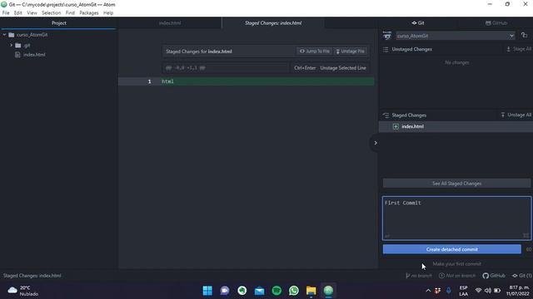Click the added-file plus icon beside index.html
This screenshot has height=299, width=533.
[396, 126]
